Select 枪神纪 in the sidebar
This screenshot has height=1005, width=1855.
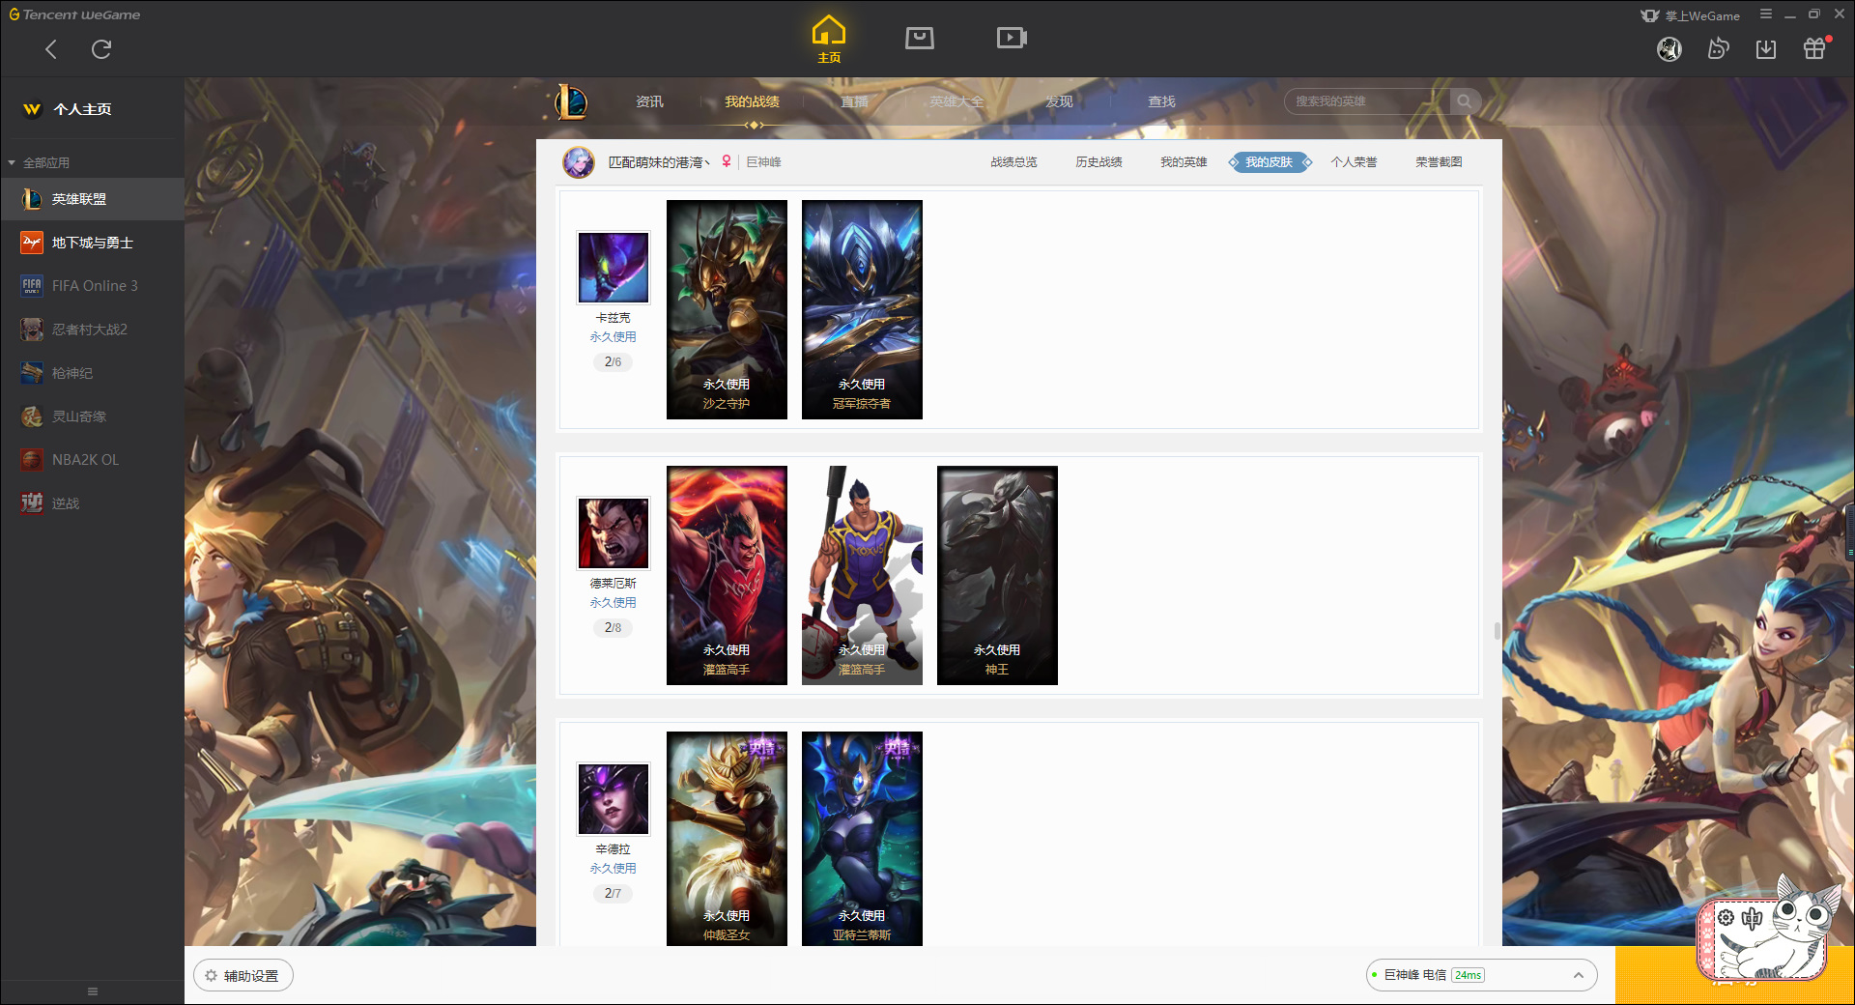(92, 373)
